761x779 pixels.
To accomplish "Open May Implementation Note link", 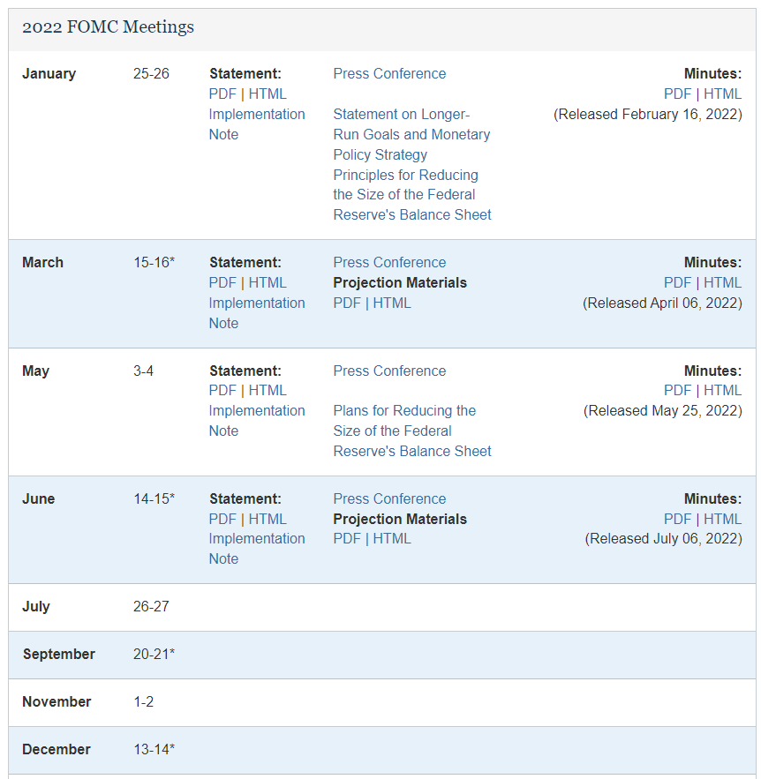I will 257,421.
